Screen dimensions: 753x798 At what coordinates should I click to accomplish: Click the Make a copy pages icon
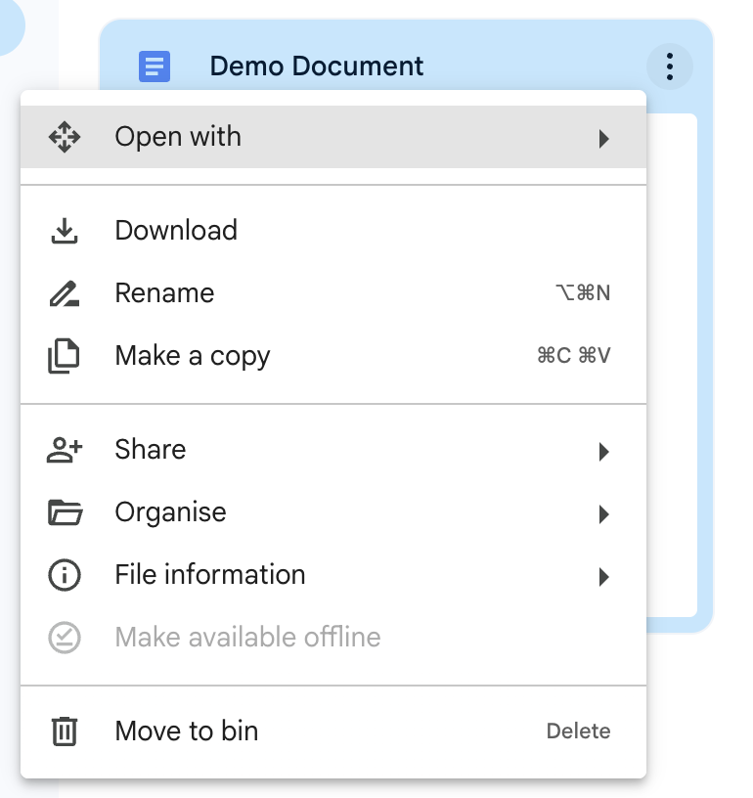[65, 356]
